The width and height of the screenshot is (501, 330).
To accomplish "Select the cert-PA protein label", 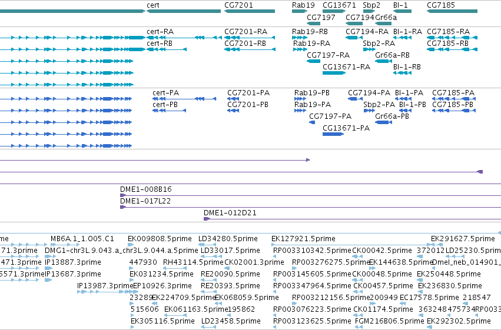I will click(x=165, y=93).
